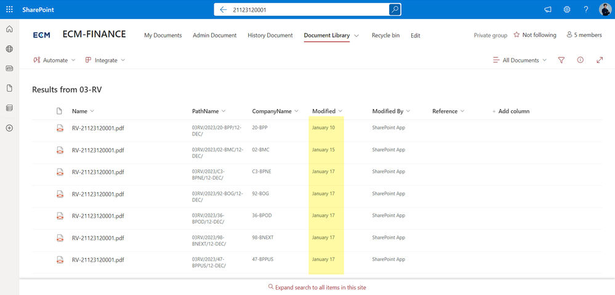Expand the Document Library chevron

356,36
